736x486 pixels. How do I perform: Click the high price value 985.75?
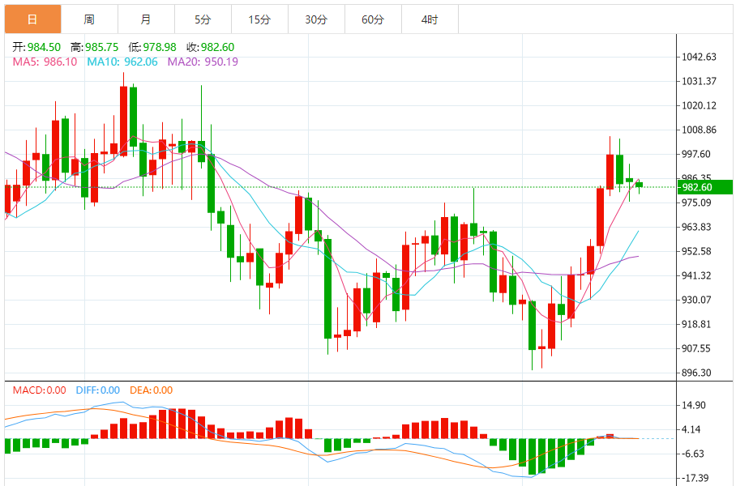pyautogui.click(x=102, y=47)
